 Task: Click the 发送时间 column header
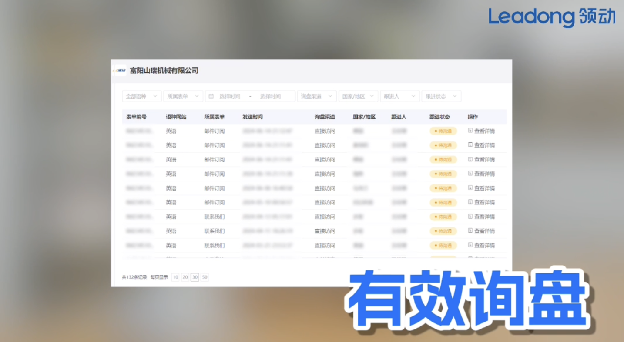(252, 117)
